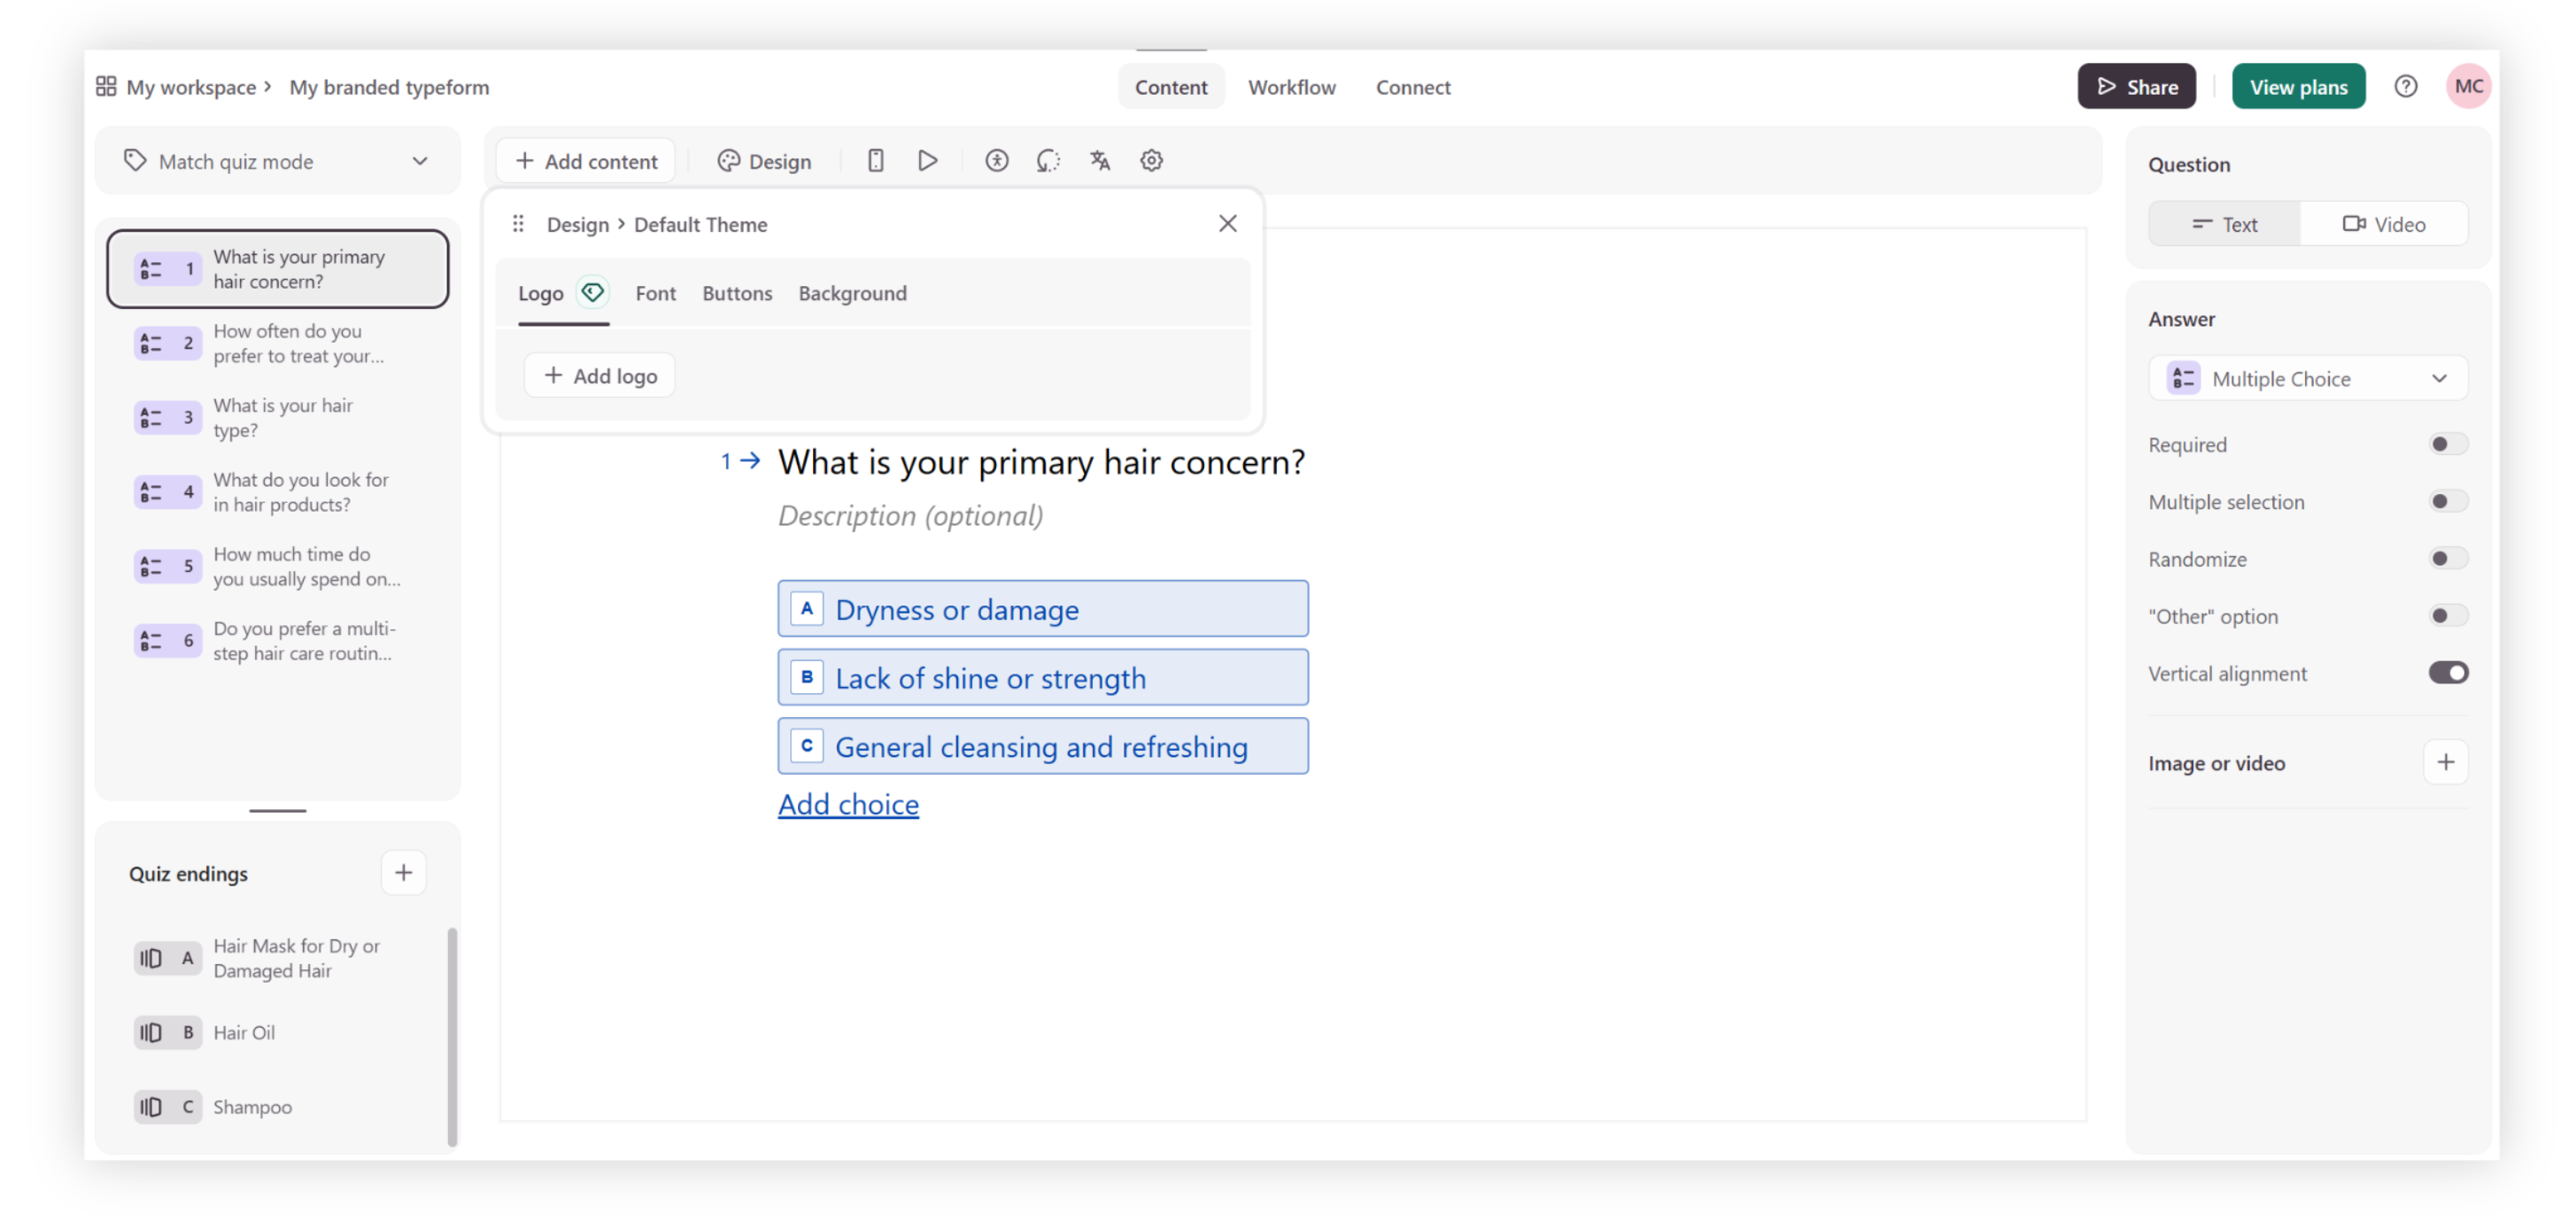2576x1220 pixels.
Task: Select the 'Dryness or damage' answer option
Action: tap(1042, 608)
